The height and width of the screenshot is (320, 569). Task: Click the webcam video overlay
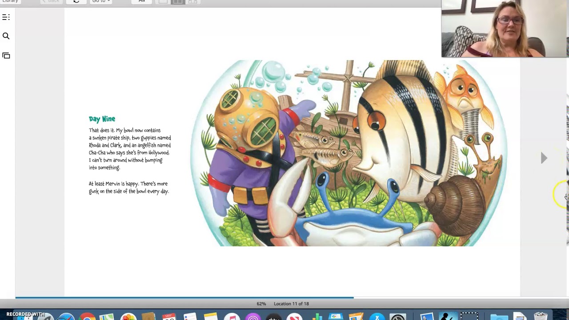pyautogui.click(x=505, y=28)
